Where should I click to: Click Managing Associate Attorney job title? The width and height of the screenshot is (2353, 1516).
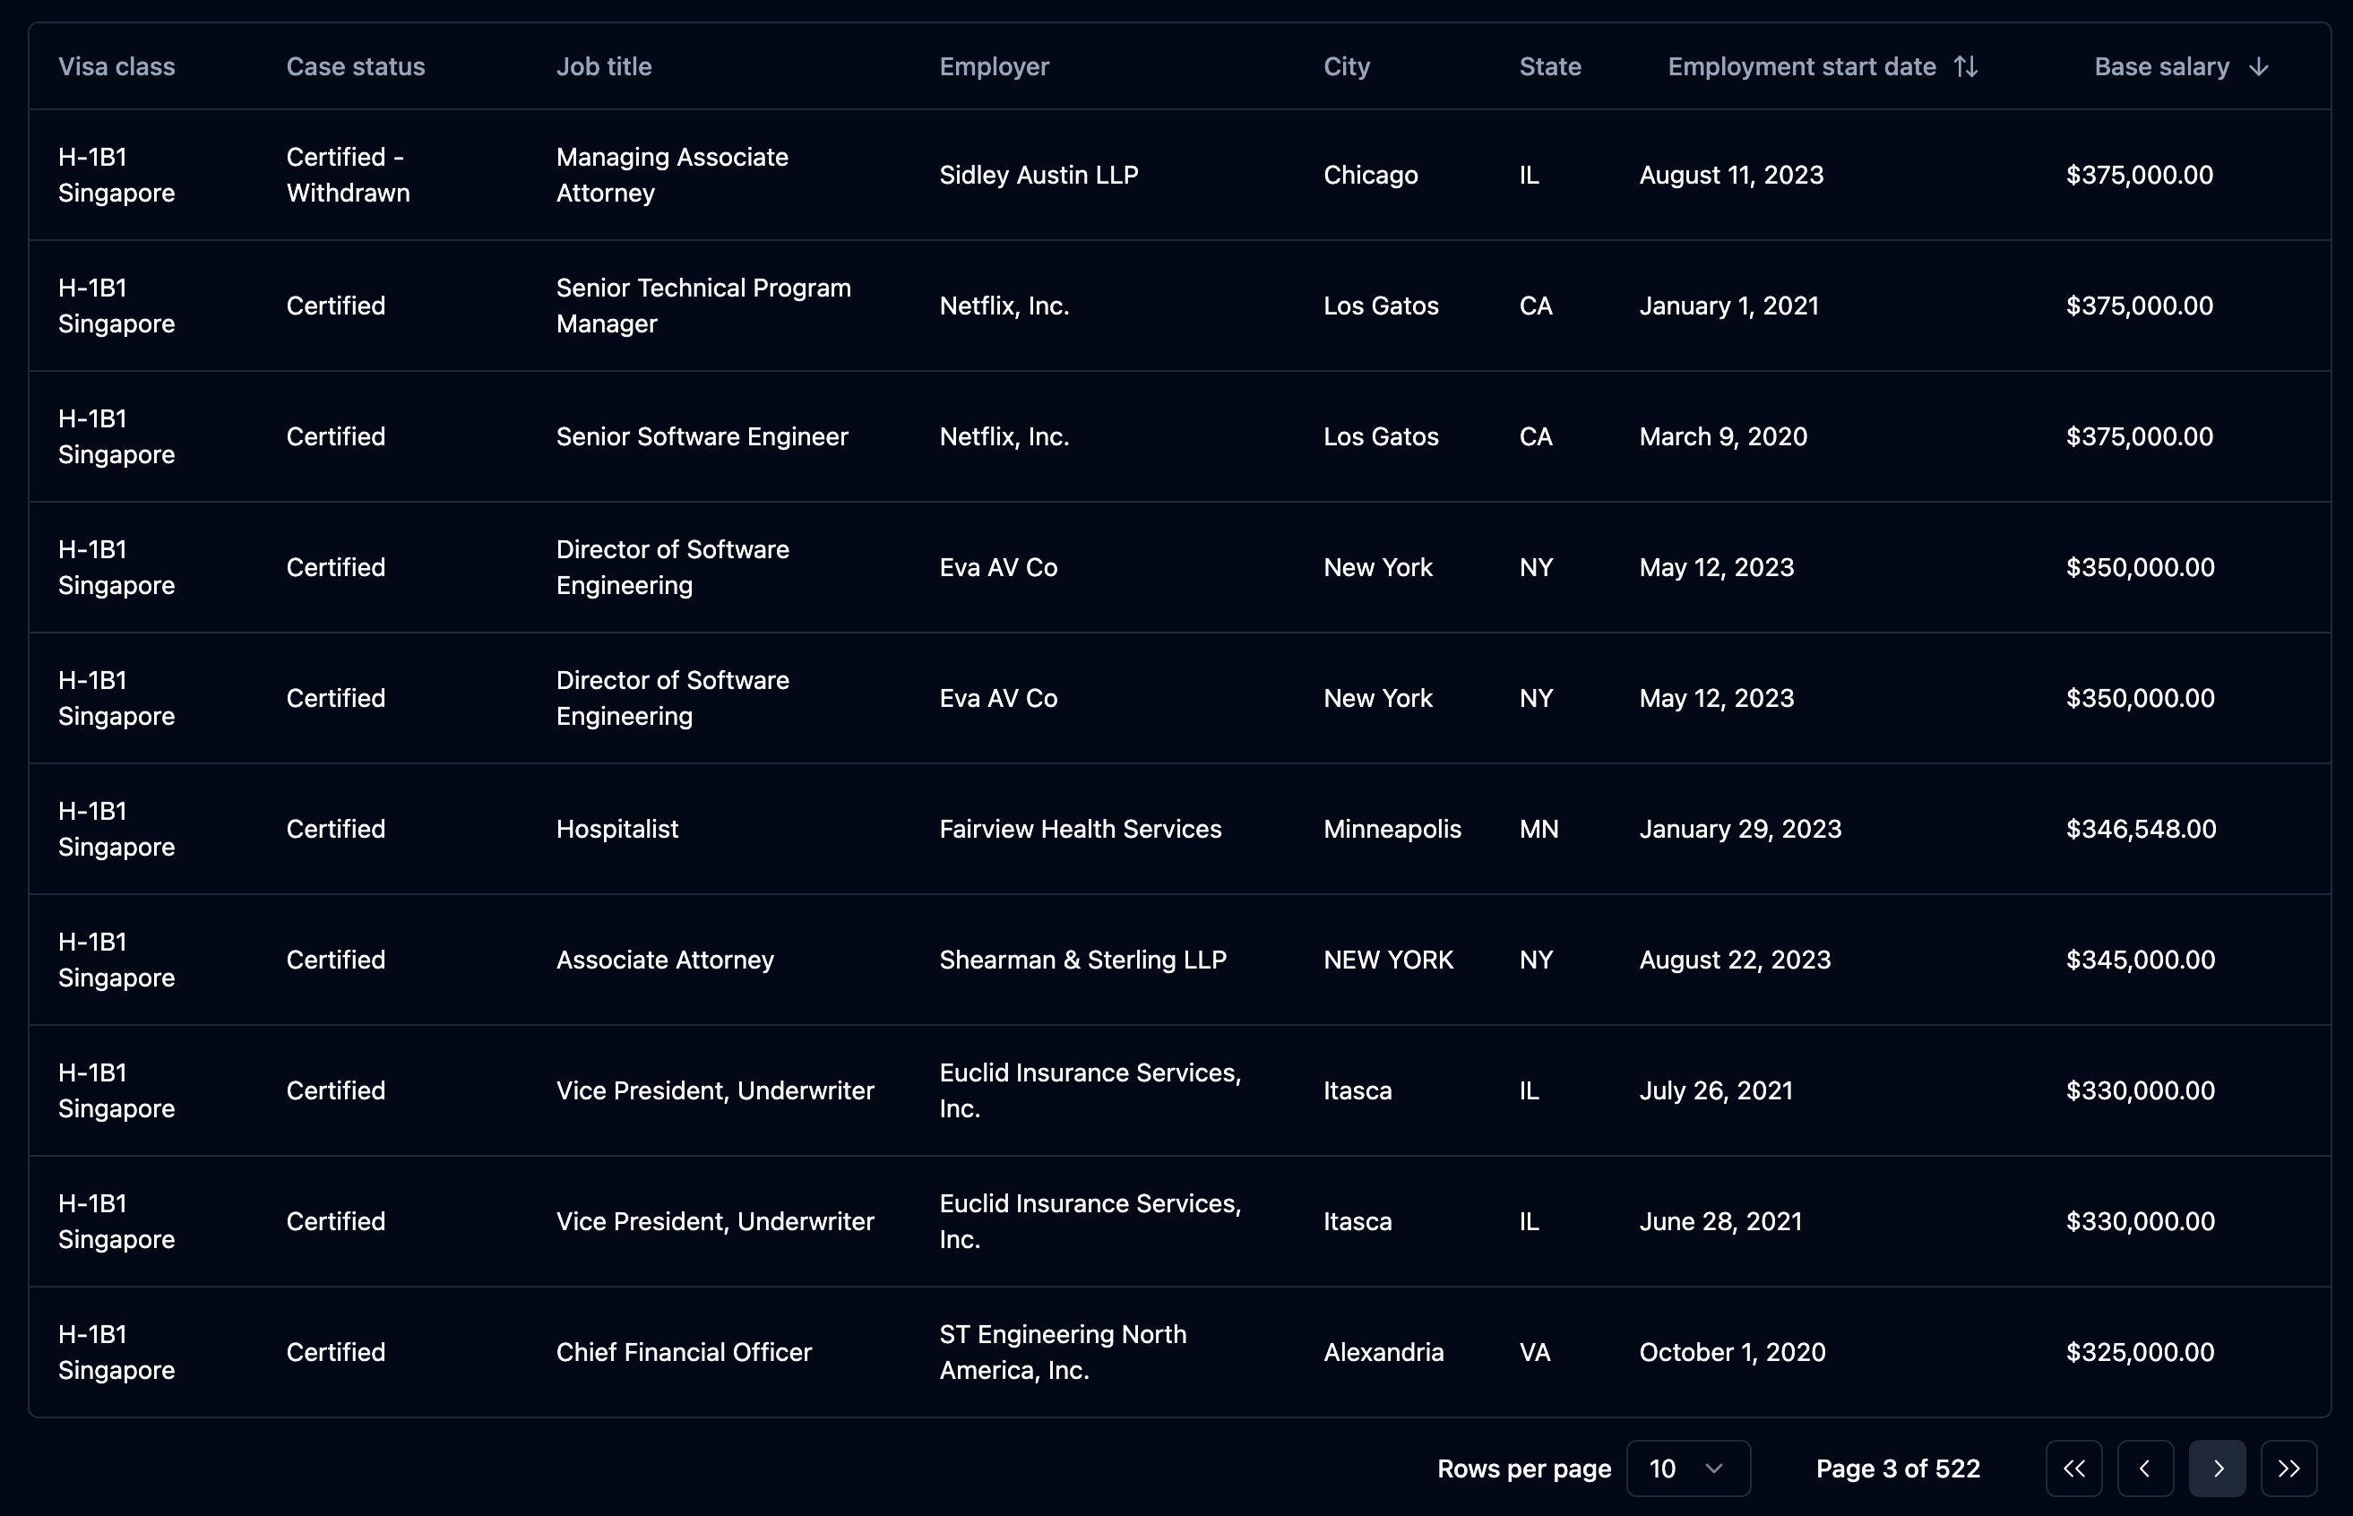pyautogui.click(x=672, y=174)
